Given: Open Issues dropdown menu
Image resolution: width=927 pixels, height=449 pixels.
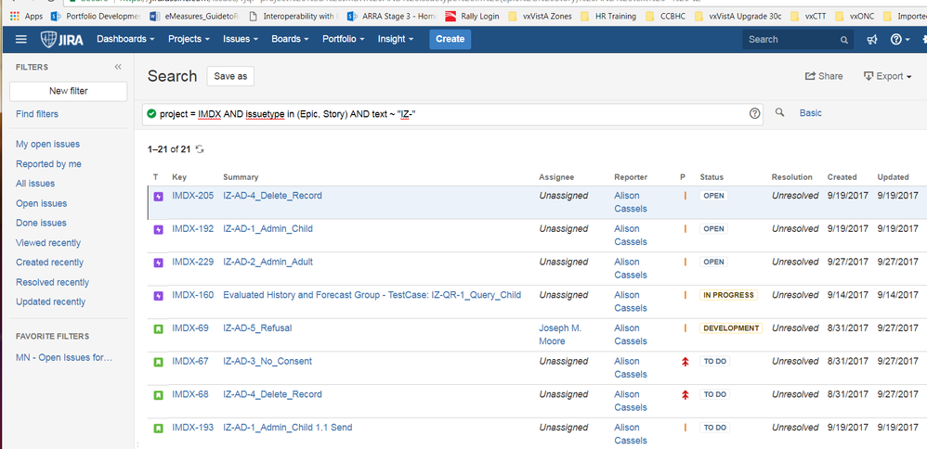Looking at the screenshot, I should coord(240,40).
